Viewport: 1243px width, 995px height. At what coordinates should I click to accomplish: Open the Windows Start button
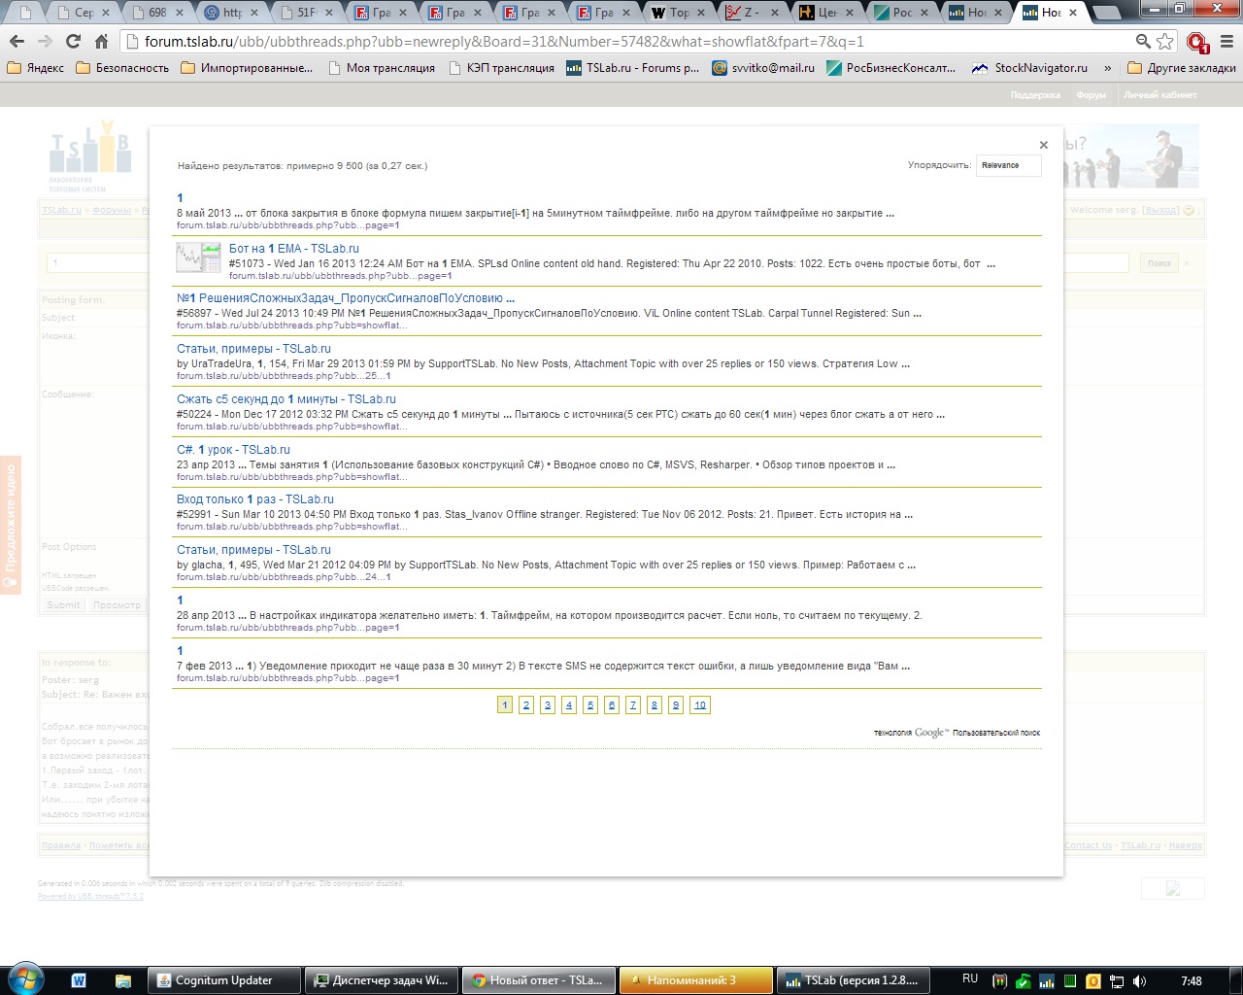pos(25,979)
